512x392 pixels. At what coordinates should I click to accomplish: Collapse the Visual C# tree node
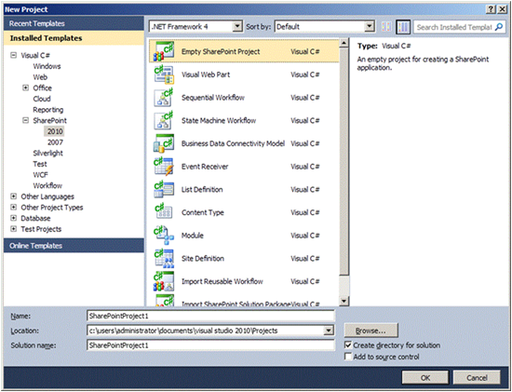pyautogui.click(x=13, y=55)
